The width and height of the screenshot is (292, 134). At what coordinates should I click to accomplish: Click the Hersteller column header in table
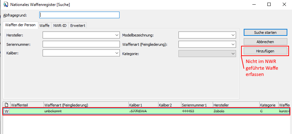pos(235,105)
